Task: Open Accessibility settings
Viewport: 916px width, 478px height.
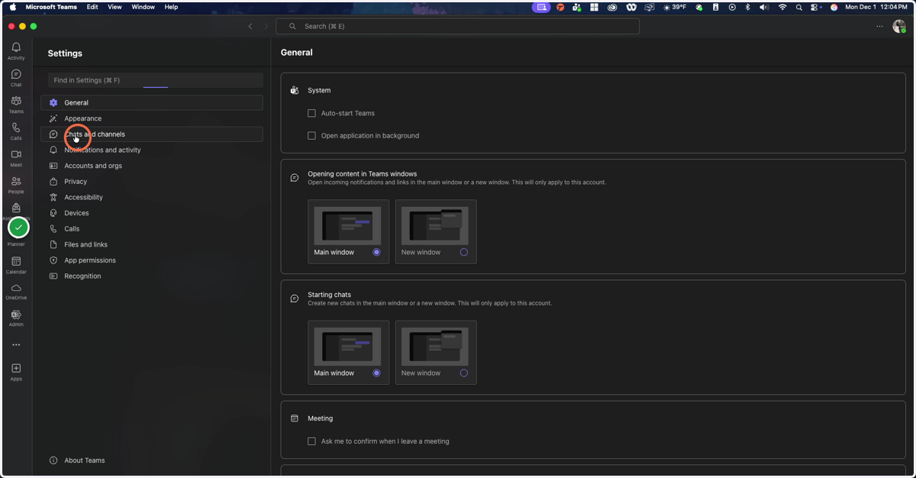Action: click(x=152, y=197)
